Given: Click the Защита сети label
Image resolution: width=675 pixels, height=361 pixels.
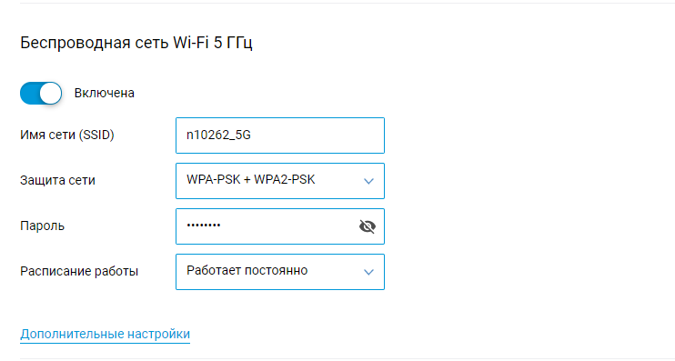Looking at the screenshot, I should pos(57,180).
